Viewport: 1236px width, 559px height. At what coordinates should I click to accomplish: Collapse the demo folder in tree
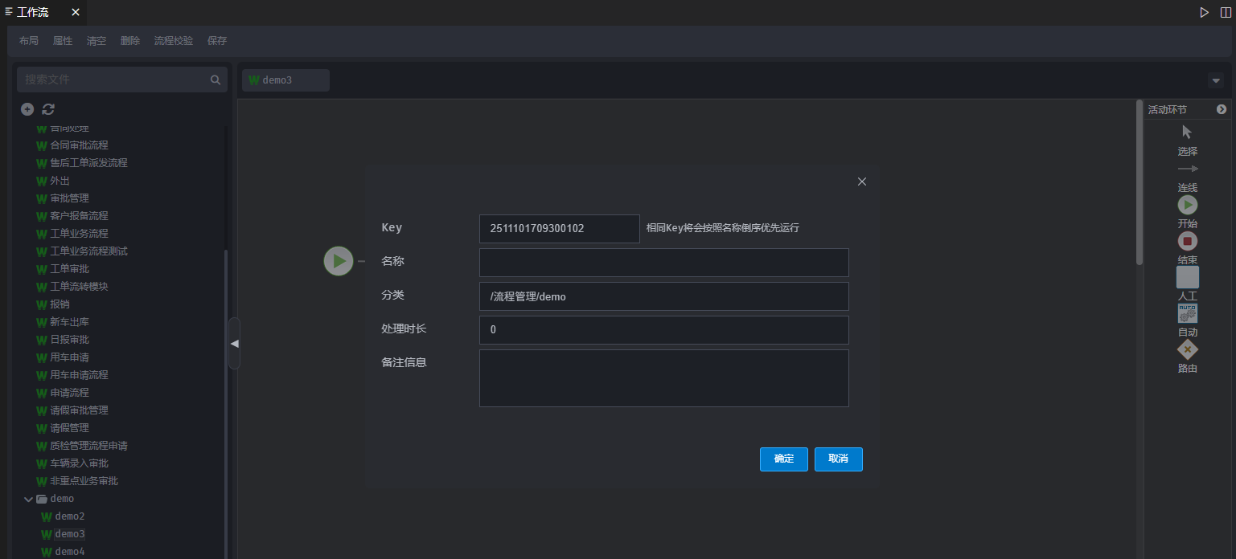click(28, 499)
